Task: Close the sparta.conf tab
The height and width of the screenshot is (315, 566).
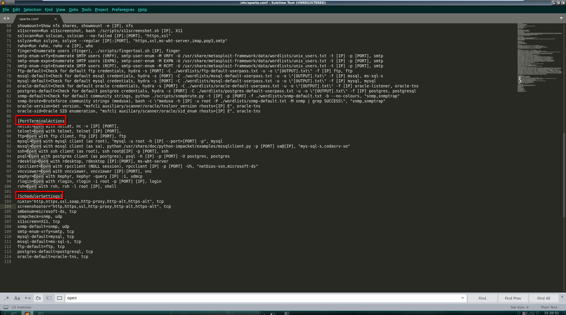Action: (55, 19)
